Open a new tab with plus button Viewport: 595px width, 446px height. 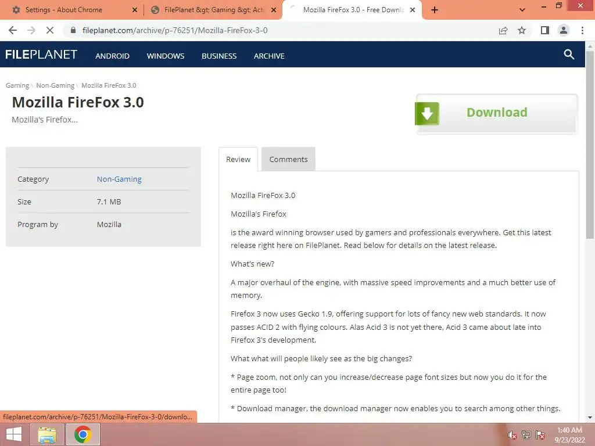click(435, 10)
